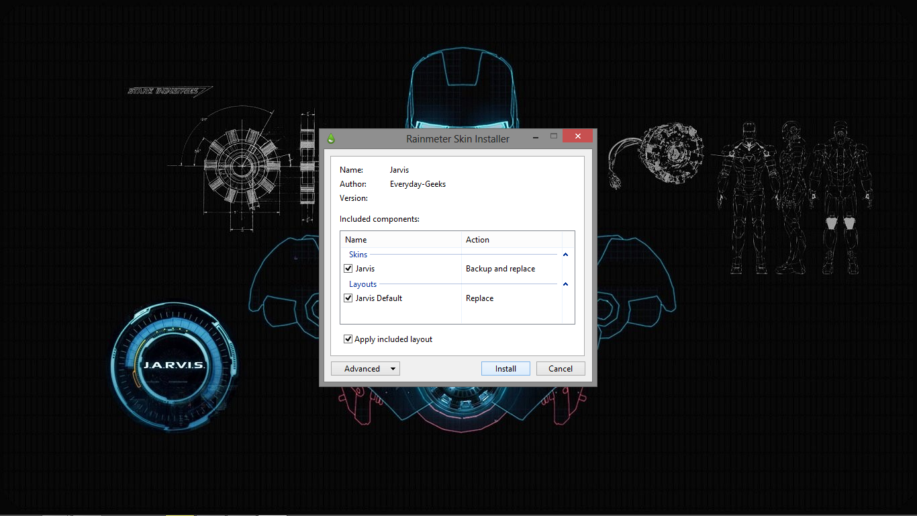The height and width of the screenshot is (516, 917).
Task: Click the Install button
Action: [505, 369]
